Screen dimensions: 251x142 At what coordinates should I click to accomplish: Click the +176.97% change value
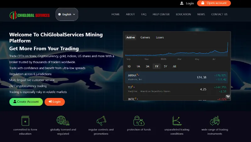coord(220,76)
